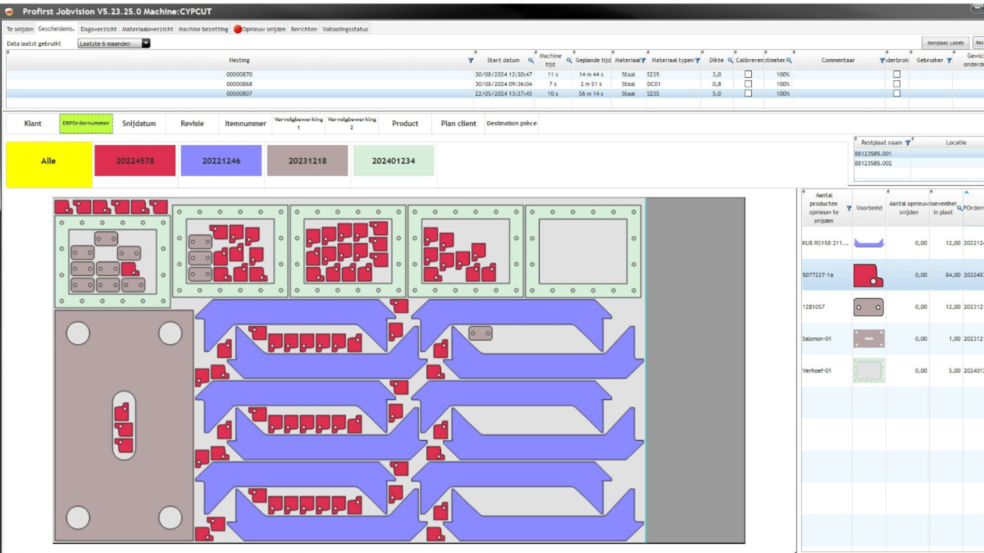Check the Onderbroken checkbox for nesting 00000868
The width and height of the screenshot is (984, 553).
(x=896, y=84)
